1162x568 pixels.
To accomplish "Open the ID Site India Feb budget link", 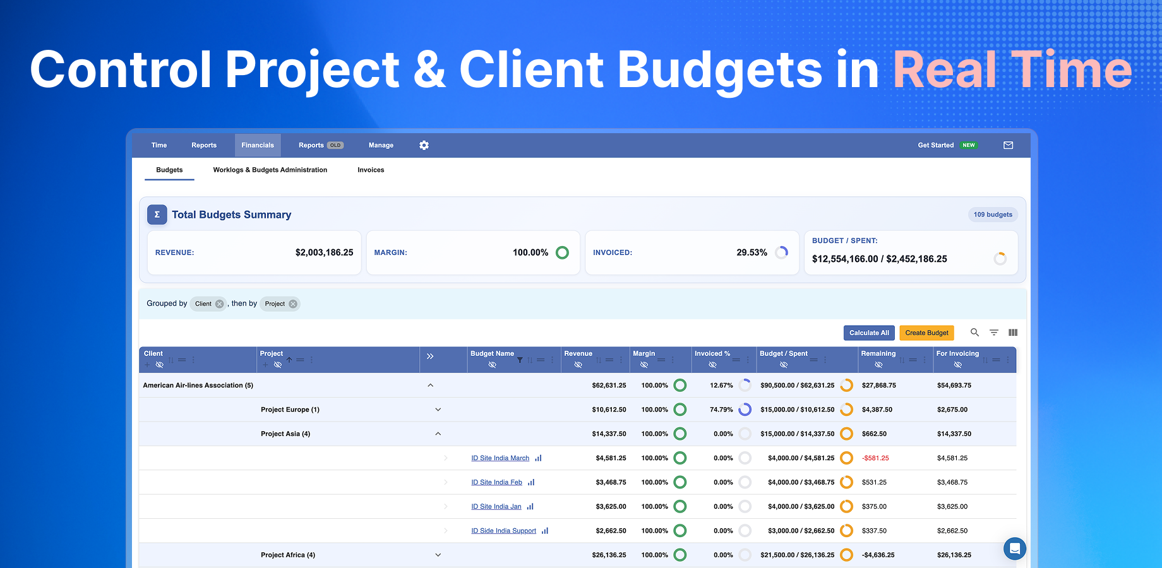I will pyautogui.click(x=496, y=482).
